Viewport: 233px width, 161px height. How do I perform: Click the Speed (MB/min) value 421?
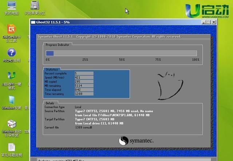coord(84,77)
